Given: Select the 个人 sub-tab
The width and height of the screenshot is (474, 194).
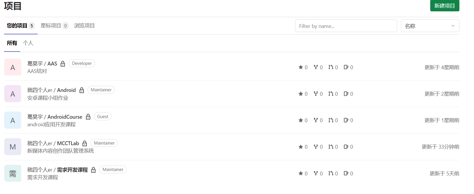Looking at the screenshot, I should pos(28,43).
